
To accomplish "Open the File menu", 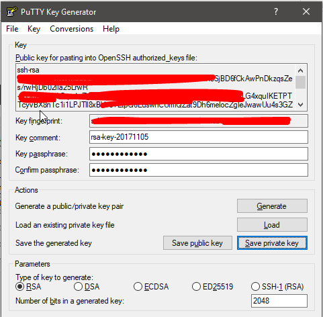I will 12,29.
